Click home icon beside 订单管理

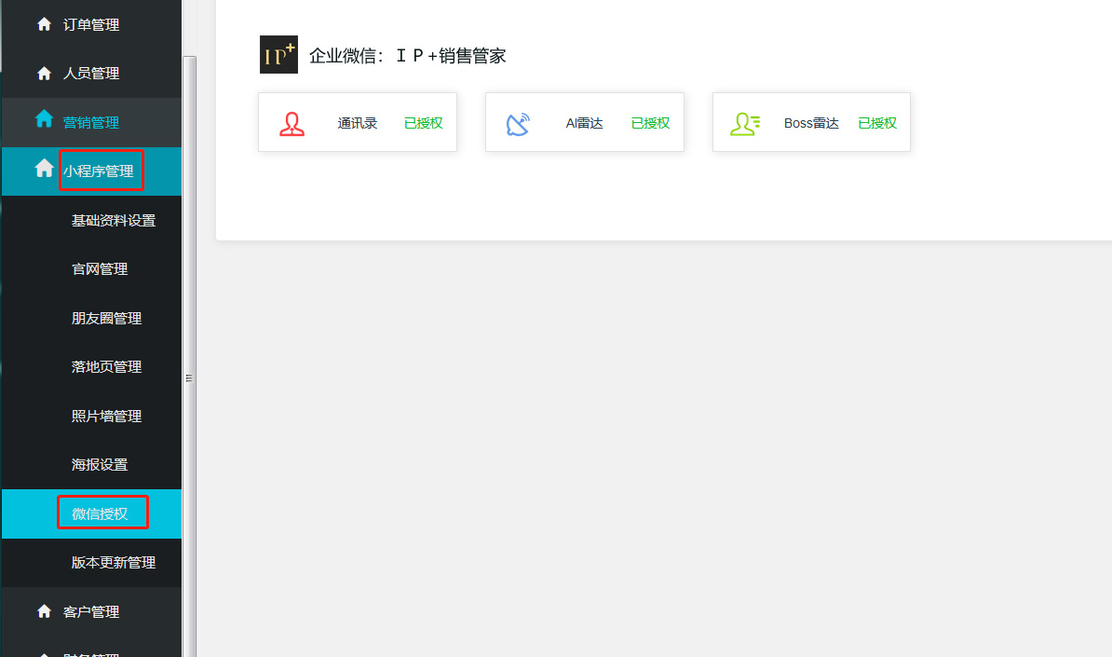click(44, 24)
